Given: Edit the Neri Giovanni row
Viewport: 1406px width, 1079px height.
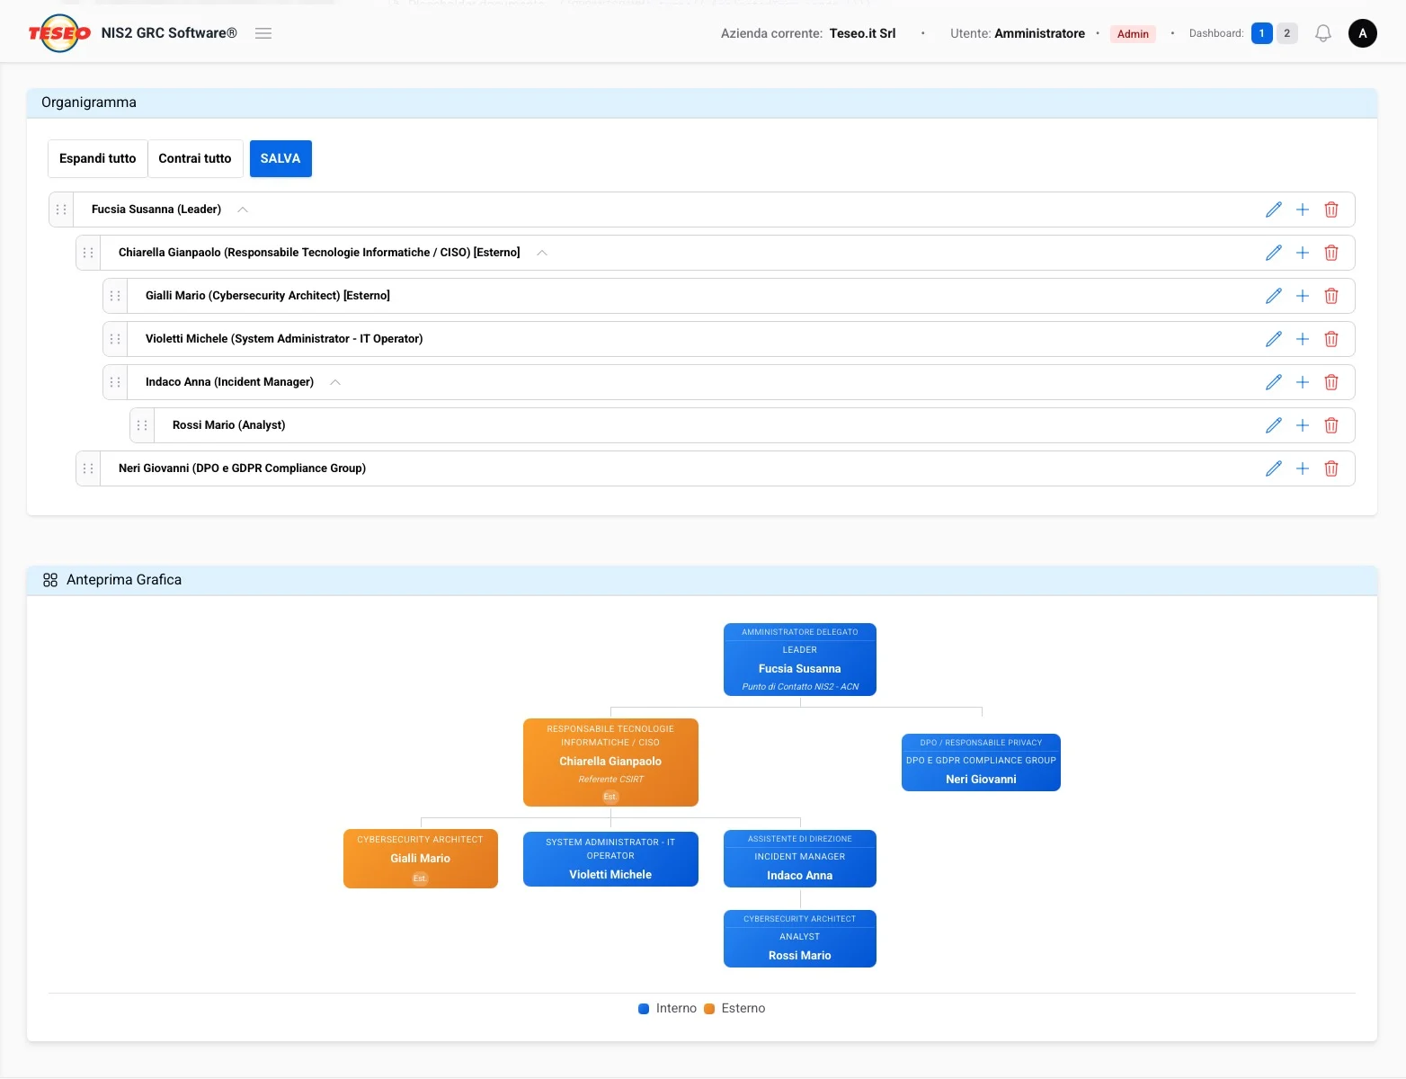Looking at the screenshot, I should (1274, 468).
